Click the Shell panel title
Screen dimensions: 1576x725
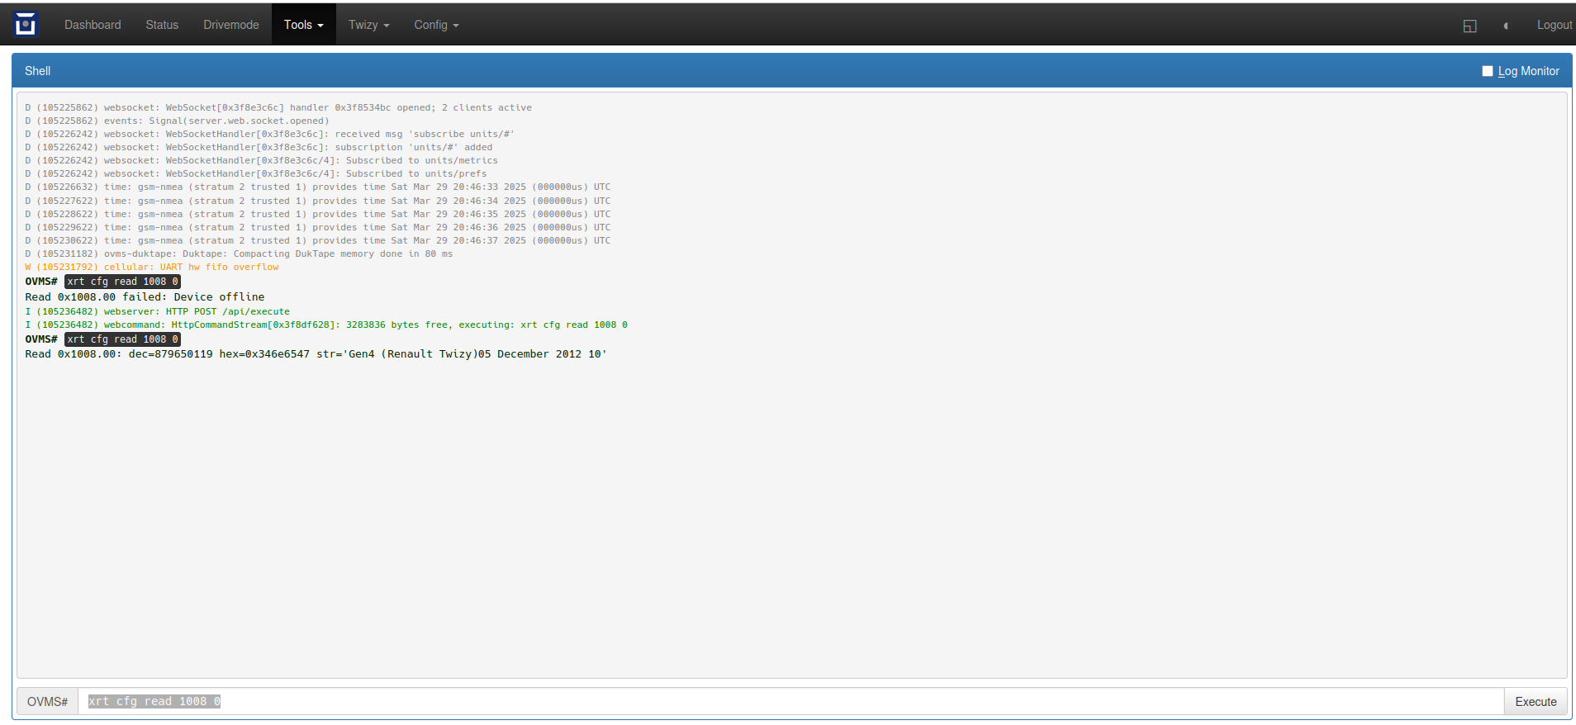point(38,71)
